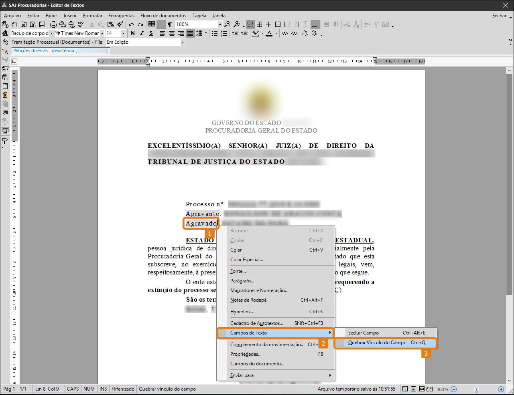Click the insert table icon
This screenshot has height=395, width=514.
tap(152, 24)
